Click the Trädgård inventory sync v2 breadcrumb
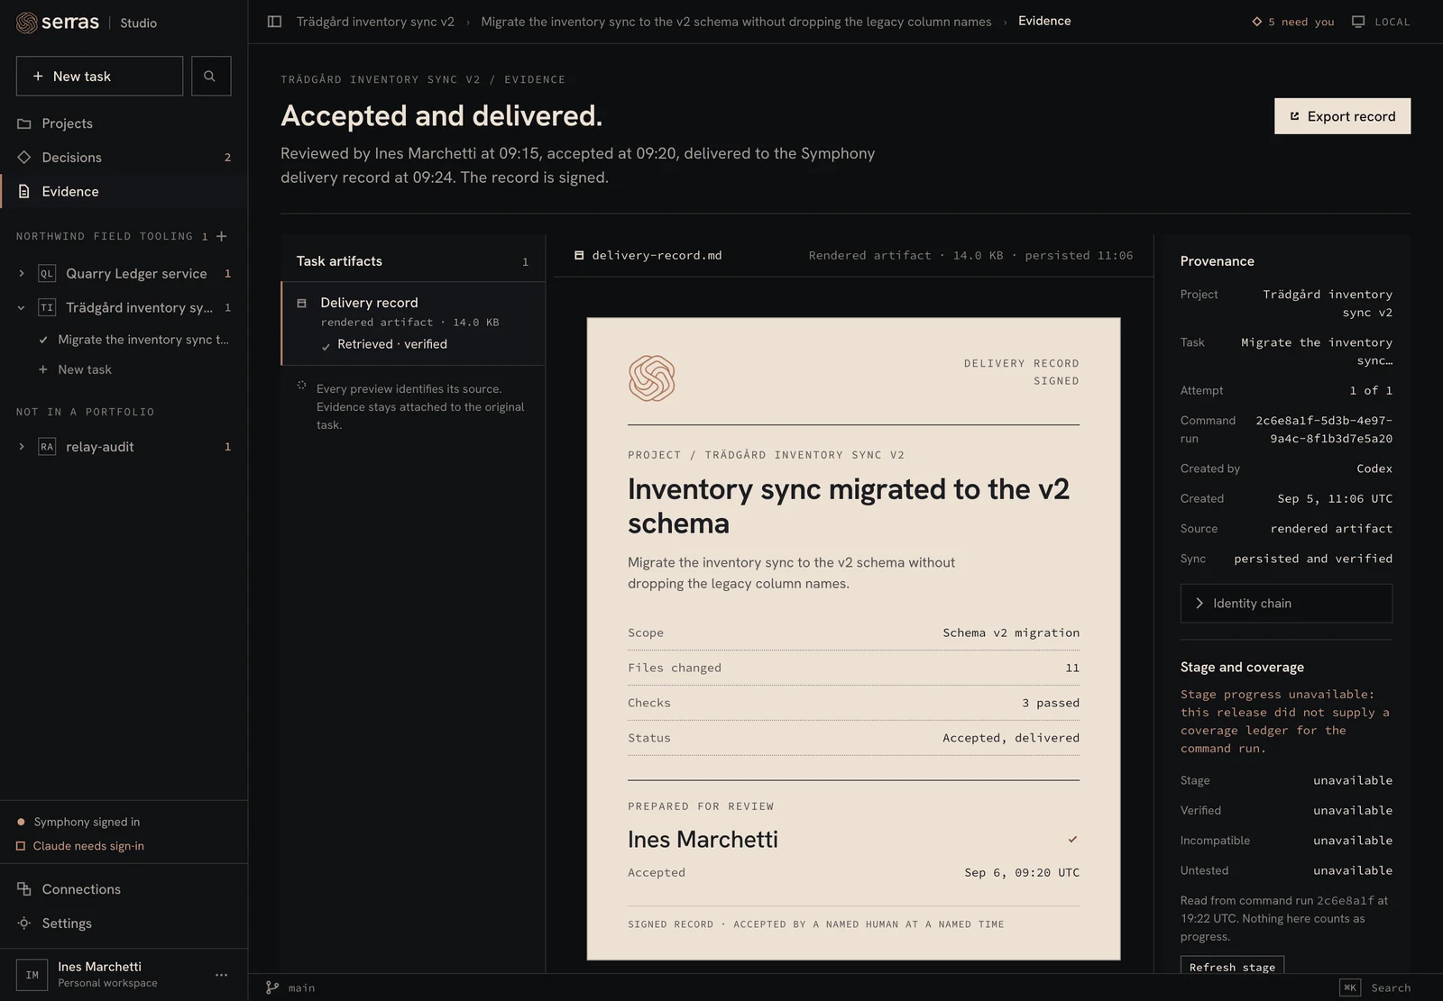This screenshot has height=1001, width=1443. [x=375, y=22]
